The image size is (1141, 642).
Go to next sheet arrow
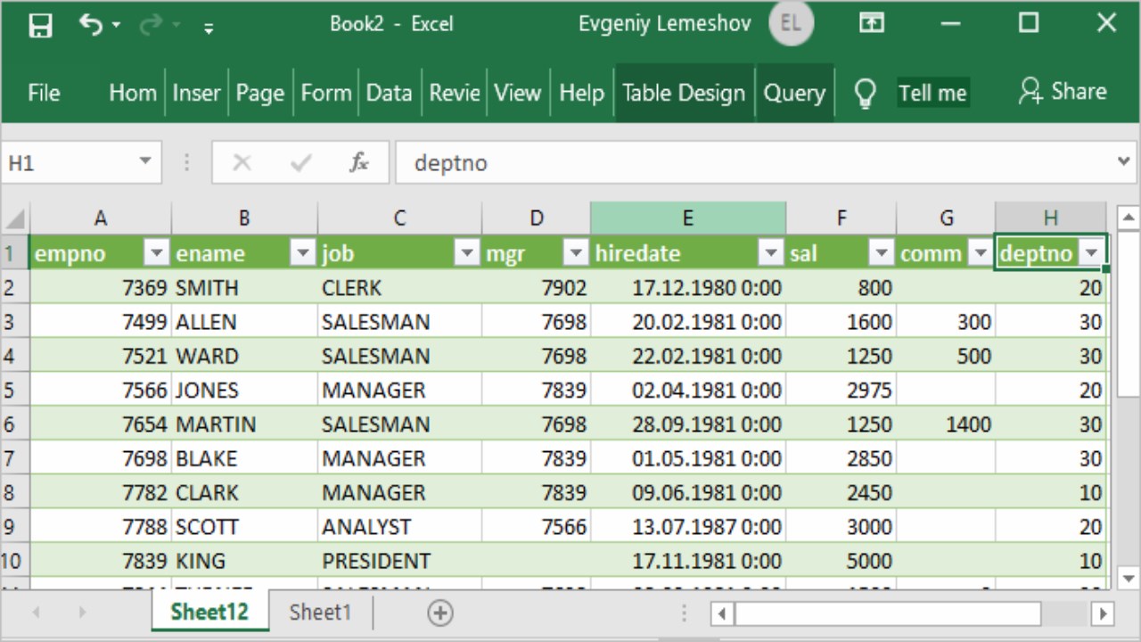(81, 613)
